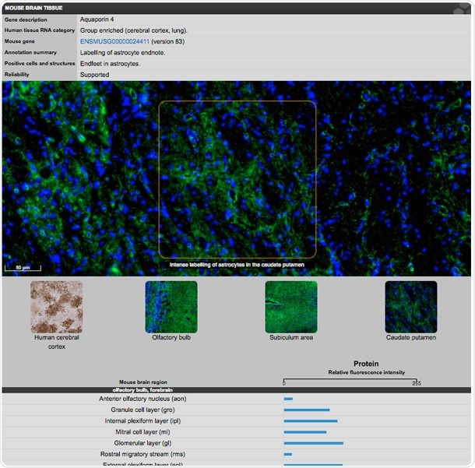Click the Olfactory bulb caption text

point(171,338)
